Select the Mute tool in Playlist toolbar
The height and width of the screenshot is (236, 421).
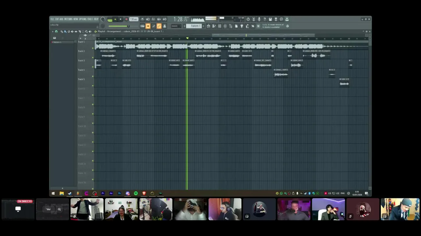click(72, 31)
